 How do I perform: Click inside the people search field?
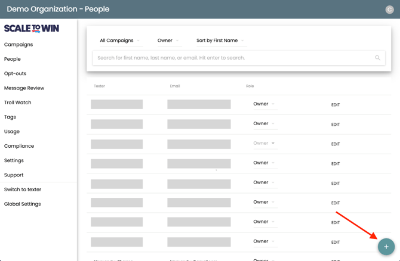tap(233, 58)
